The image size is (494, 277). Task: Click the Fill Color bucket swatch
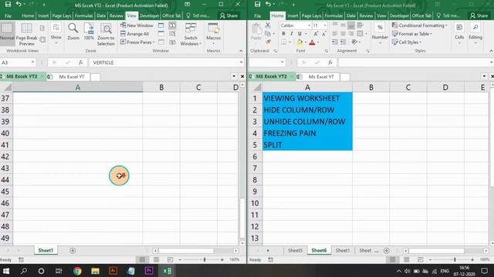coord(299,42)
